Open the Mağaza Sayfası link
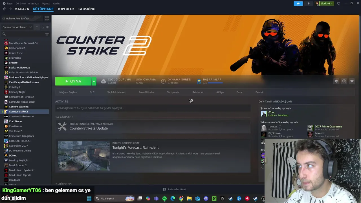The height and width of the screenshot is (203, 361). coord(68,92)
